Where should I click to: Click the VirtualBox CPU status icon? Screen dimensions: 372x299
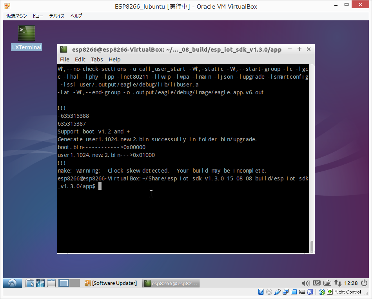click(x=310, y=292)
